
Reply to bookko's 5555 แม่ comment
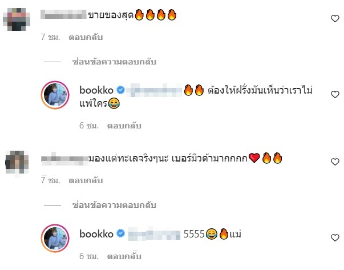click(124, 256)
